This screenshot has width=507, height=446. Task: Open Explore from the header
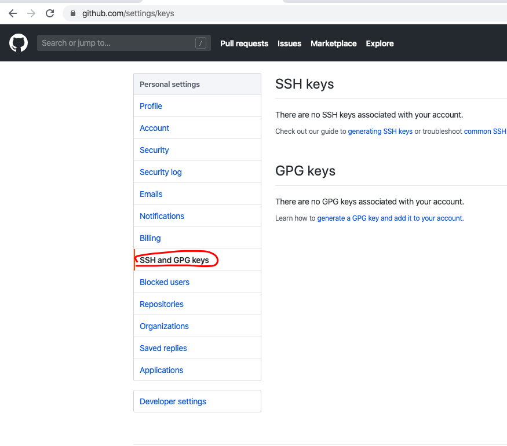point(380,43)
